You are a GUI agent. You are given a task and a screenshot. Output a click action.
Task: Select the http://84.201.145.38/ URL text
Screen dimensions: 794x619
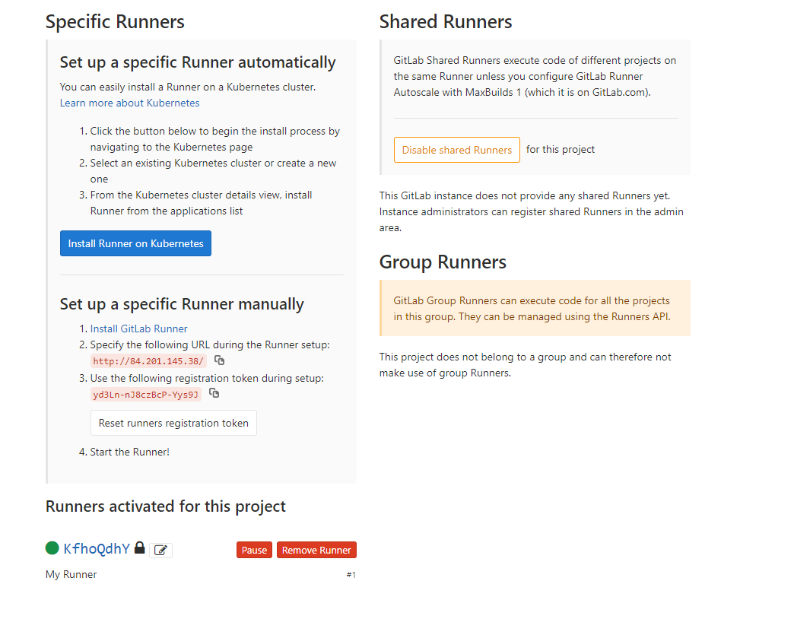[148, 361]
